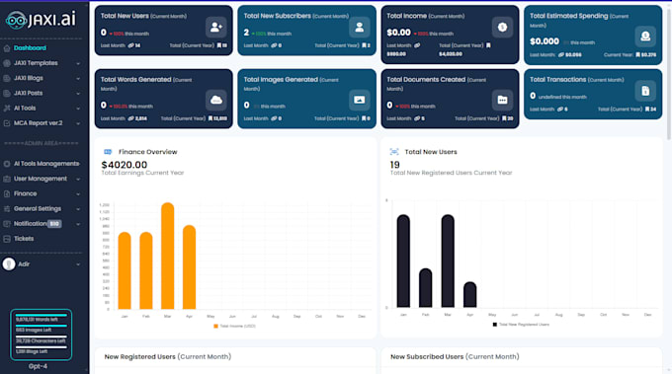Open the Dashboard menu item
Viewport: 672px width, 374px height.
click(30, 48)
